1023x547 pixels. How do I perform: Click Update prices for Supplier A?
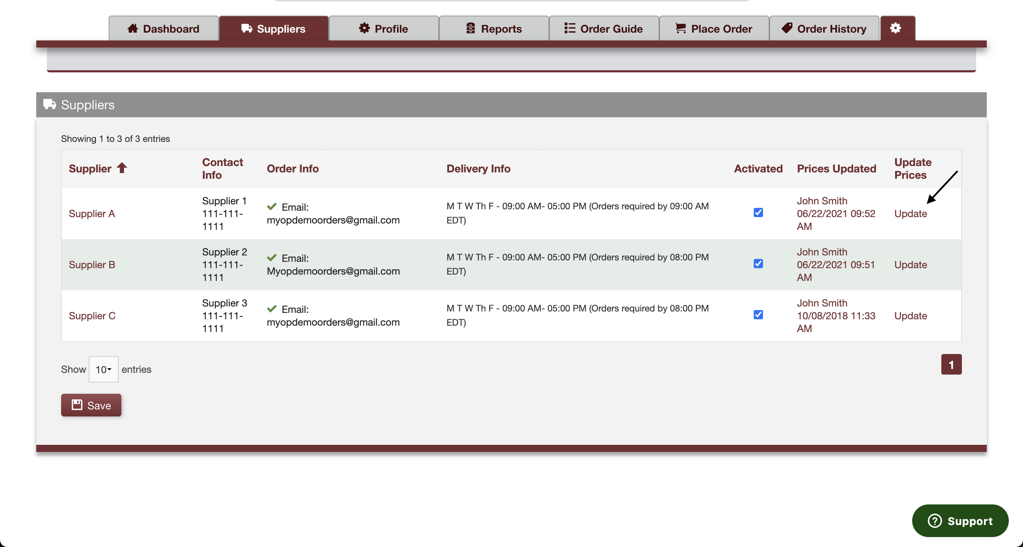tap(911, 214)
